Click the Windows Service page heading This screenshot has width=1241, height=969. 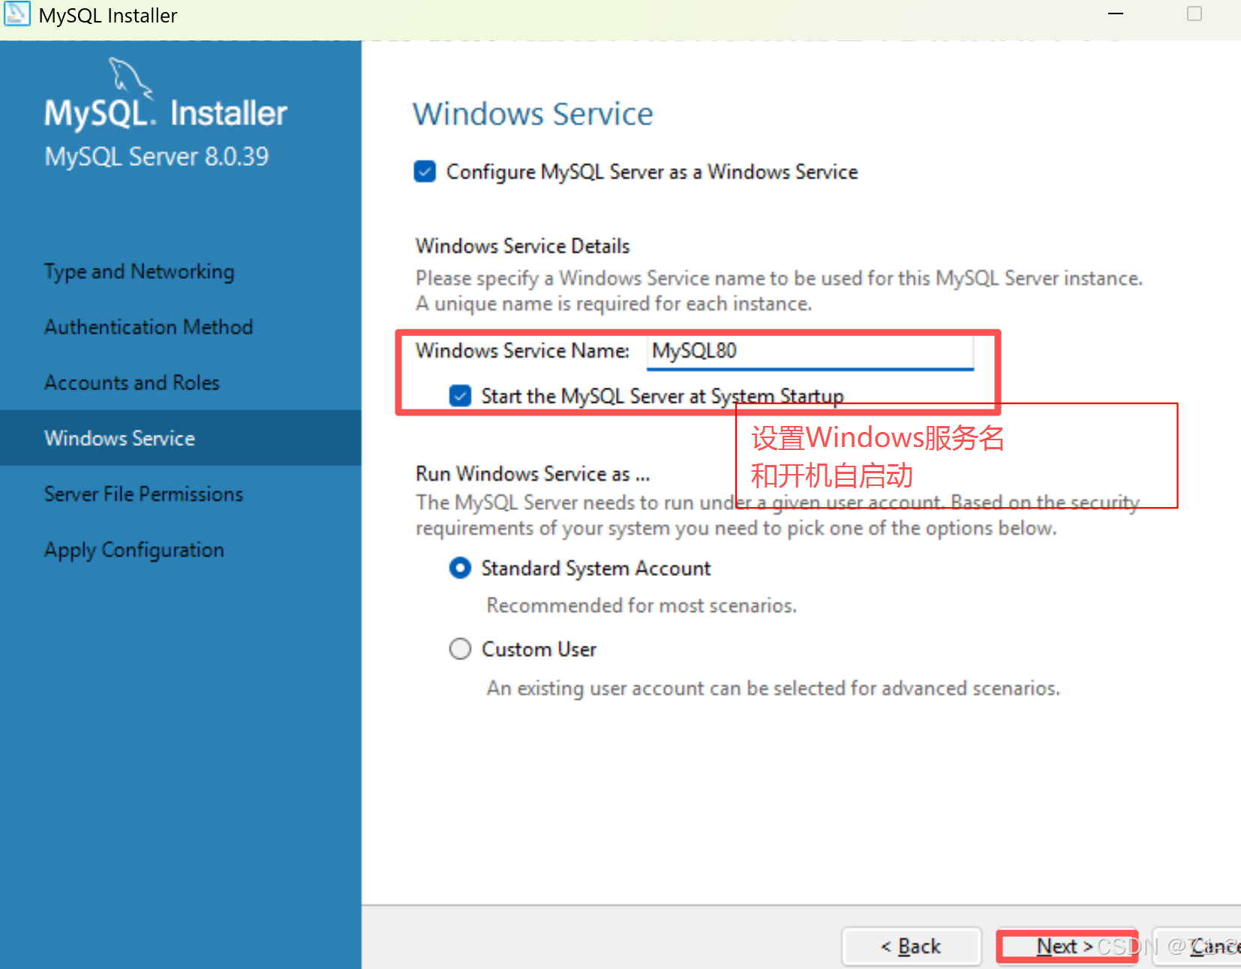tap(533, 114)
